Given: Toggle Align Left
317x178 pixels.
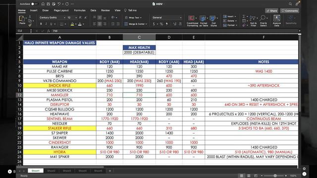Looking at the screenshot, I should 95,24.
